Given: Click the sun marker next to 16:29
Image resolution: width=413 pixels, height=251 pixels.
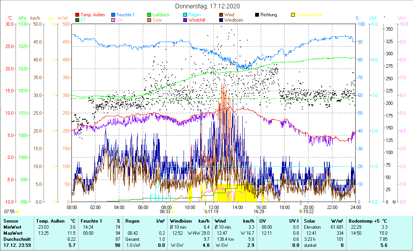Looking at the screenshot, I should (266, 212).
